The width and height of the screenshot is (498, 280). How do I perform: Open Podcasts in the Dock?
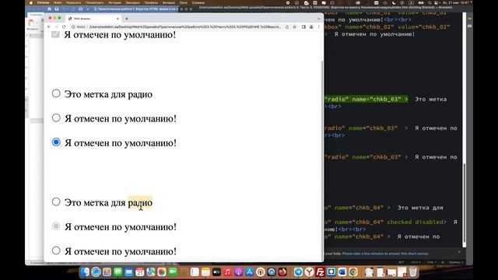[239, 272]
